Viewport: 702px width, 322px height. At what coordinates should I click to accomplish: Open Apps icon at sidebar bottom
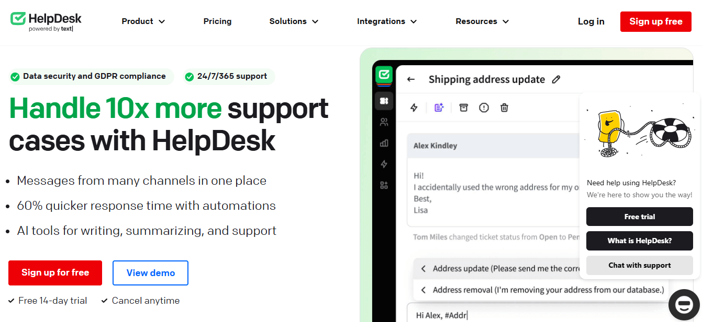[384, 184]
